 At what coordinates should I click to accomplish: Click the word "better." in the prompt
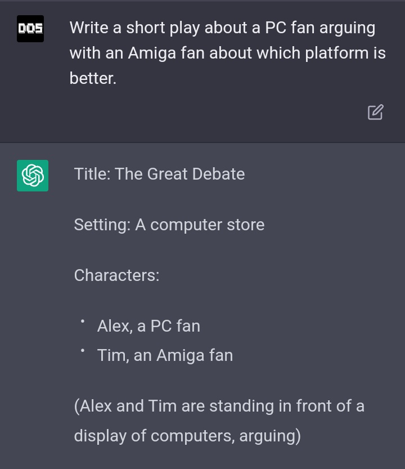tap(93, 78)
